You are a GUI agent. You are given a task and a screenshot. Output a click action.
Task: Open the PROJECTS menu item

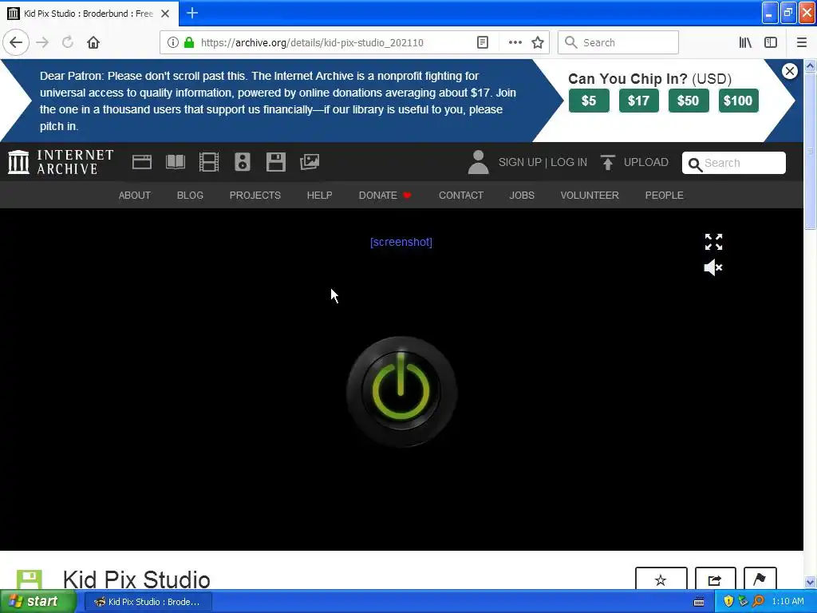255,195
